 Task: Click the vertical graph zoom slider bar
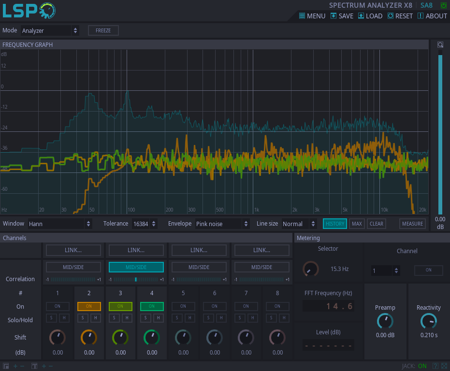[x=440, y=132]
